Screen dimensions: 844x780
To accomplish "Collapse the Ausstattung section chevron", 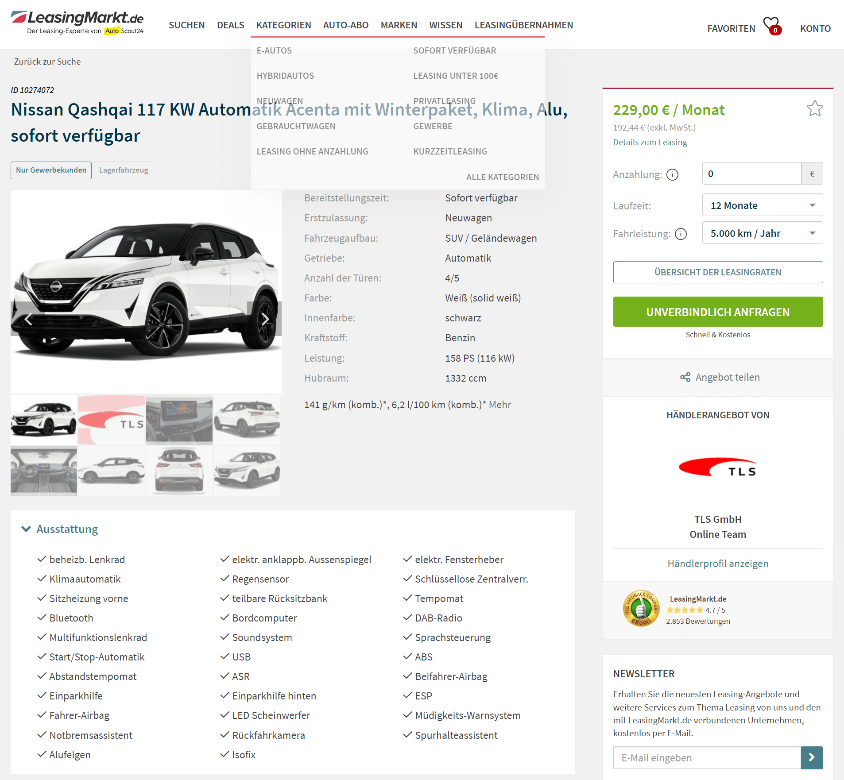I will pyautogui.click(x=26, y=529).
